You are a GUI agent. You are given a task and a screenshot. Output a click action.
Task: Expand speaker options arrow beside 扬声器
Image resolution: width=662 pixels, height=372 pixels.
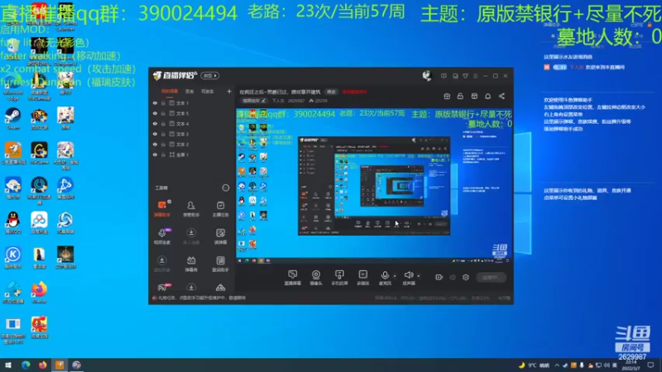click(419, 276)
